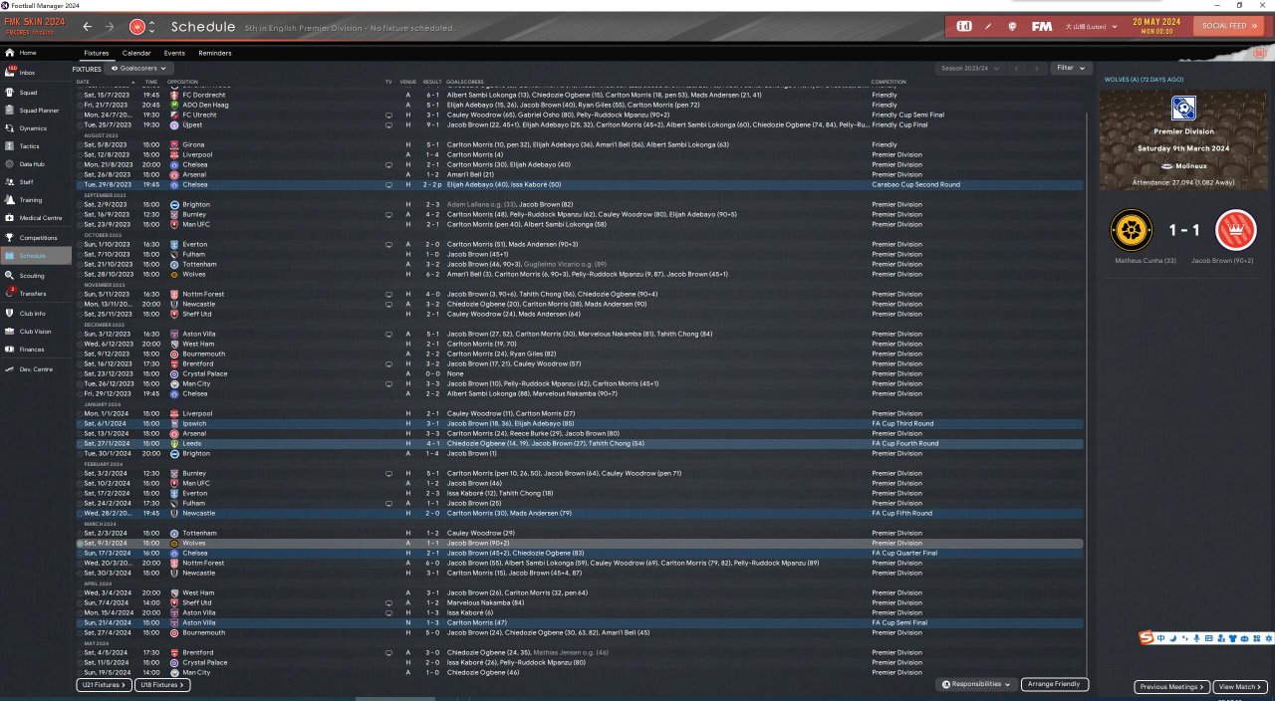Click the 'id' icon in red header

[x=964, y=26]
